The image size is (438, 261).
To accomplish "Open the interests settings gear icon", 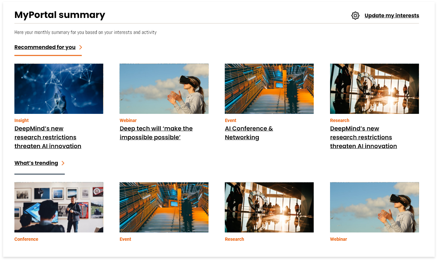I will 355,15.
